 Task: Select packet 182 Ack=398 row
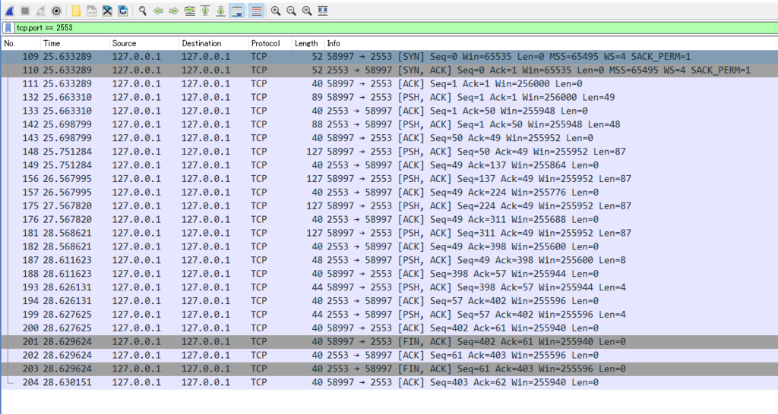389,246
